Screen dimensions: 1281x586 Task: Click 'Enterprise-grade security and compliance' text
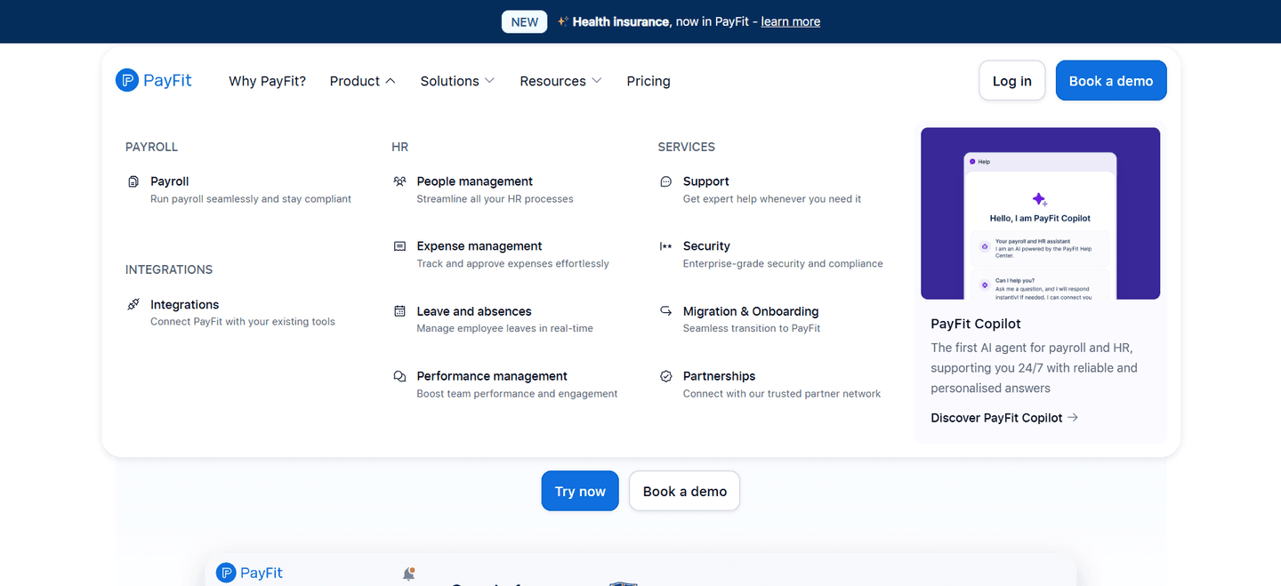pos(783,264)
